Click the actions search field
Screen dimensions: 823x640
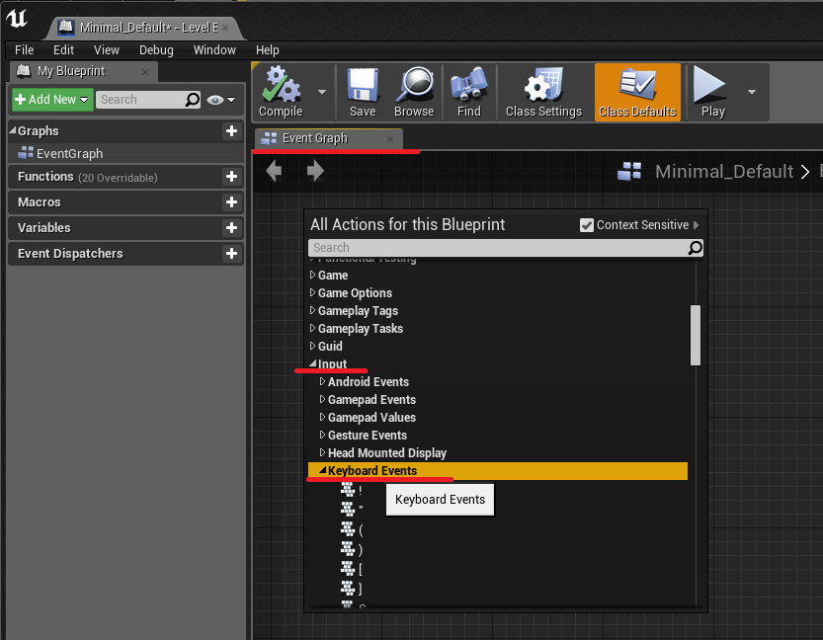point(506,248)
